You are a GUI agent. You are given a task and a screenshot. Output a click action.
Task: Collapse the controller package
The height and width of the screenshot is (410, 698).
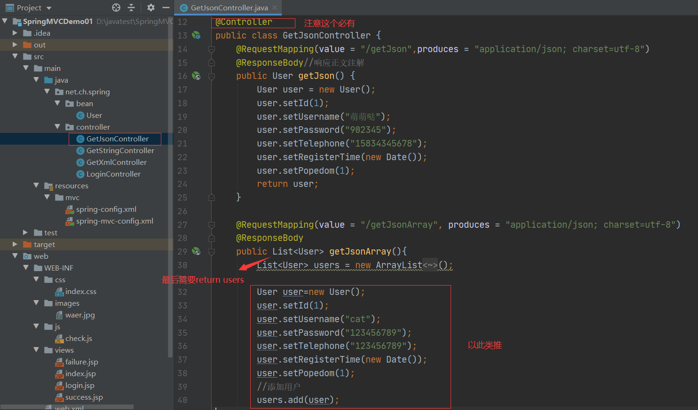[57, 127]
